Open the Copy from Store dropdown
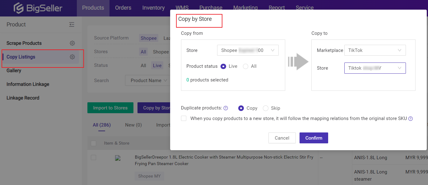 click(x=248, y=50)
